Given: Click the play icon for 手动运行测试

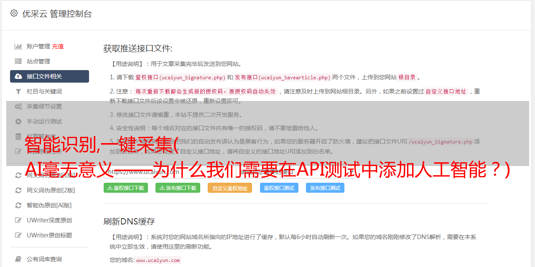Looking at the screenshot, I should [x=18, y=121].
